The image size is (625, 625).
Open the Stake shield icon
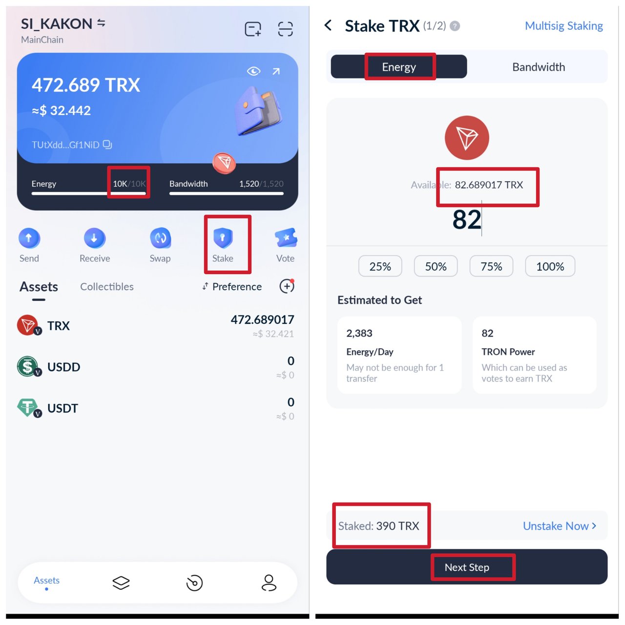tap(223, 238)
